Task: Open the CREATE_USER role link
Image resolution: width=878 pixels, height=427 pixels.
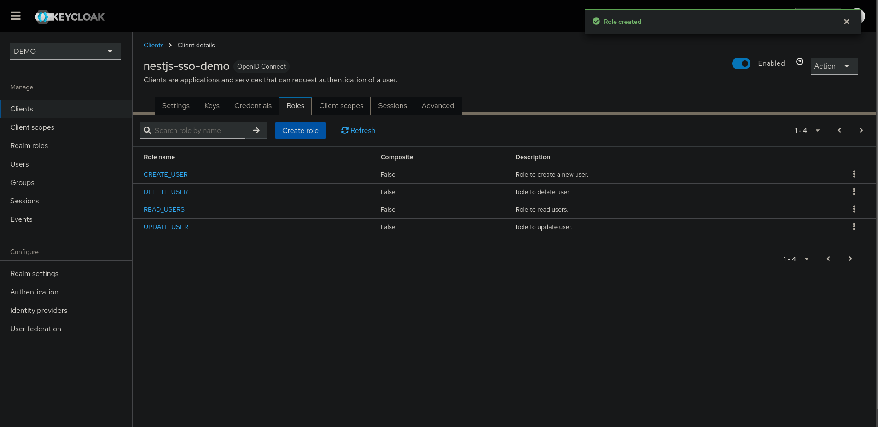Action: coord(166,174)
